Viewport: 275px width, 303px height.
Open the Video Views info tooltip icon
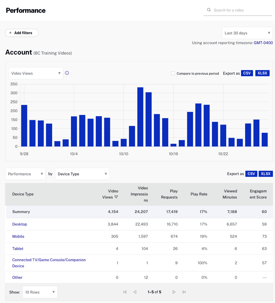tap(67, 73)
